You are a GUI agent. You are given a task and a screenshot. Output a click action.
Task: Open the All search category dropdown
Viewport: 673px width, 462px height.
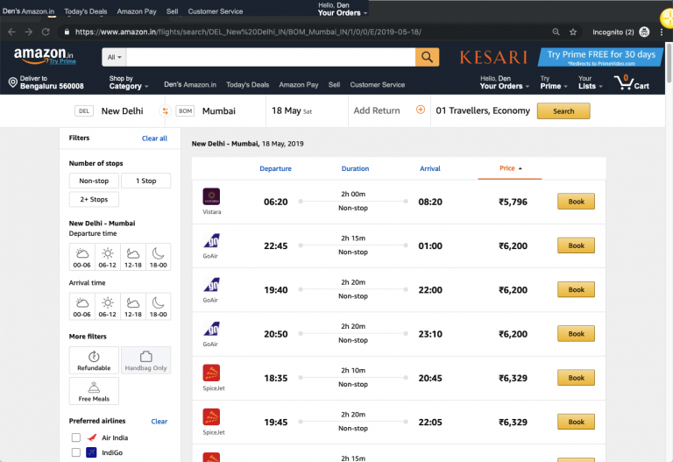coord(114,57)
